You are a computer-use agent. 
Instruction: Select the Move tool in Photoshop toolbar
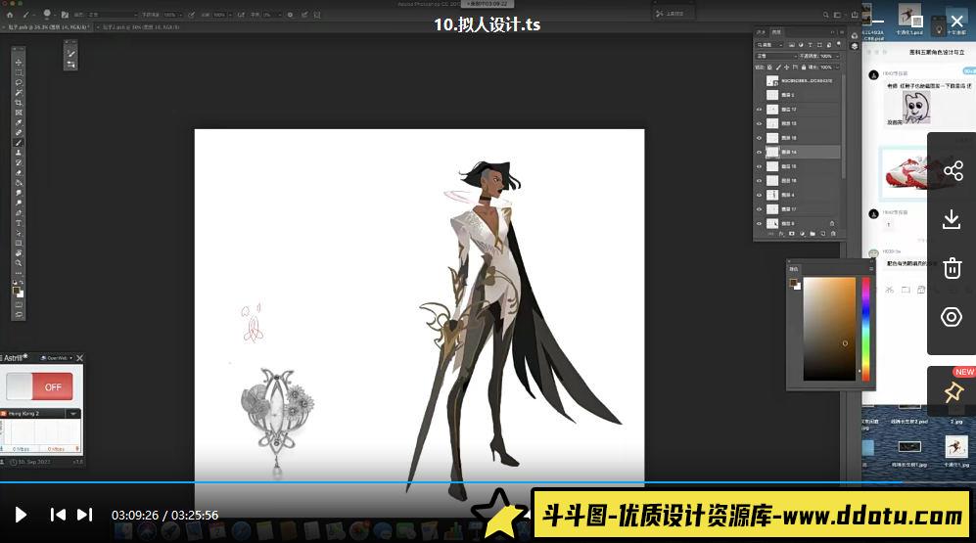(x=19, y=63)
